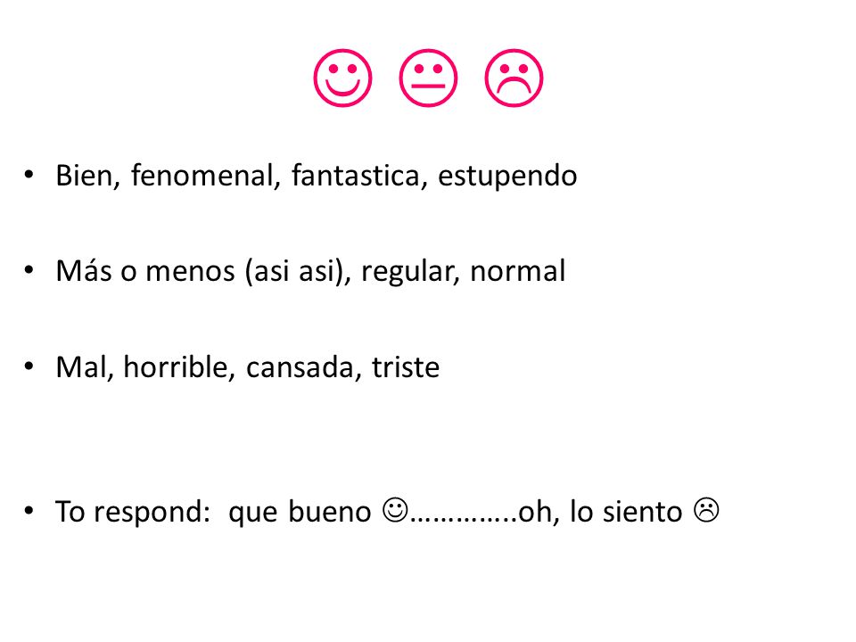856x642 pixels.
Task: Click the phrase 'Más o menos'
Action: click(x=145, y=271)
